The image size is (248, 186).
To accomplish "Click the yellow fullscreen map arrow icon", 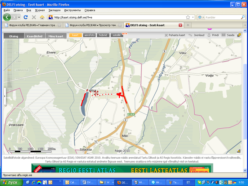I will coord(239,35).
